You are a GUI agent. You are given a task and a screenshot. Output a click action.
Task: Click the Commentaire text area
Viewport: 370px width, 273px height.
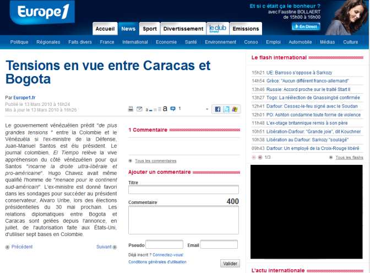click(183, 220)
